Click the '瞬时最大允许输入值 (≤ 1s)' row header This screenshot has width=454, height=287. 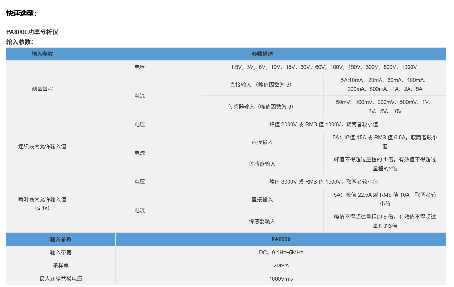pyautogui.click(x=42, y=204)
